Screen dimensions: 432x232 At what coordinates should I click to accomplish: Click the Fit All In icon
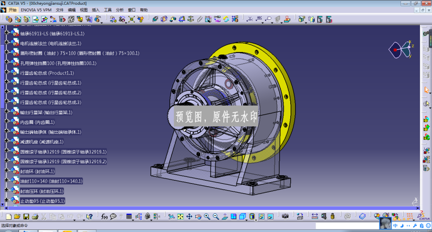[x=180, y=217]
